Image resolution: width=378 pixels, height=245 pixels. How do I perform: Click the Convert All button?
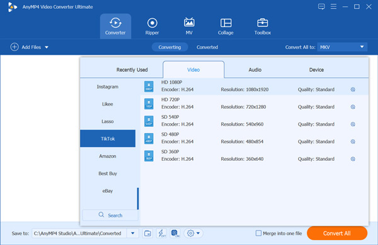337,233
